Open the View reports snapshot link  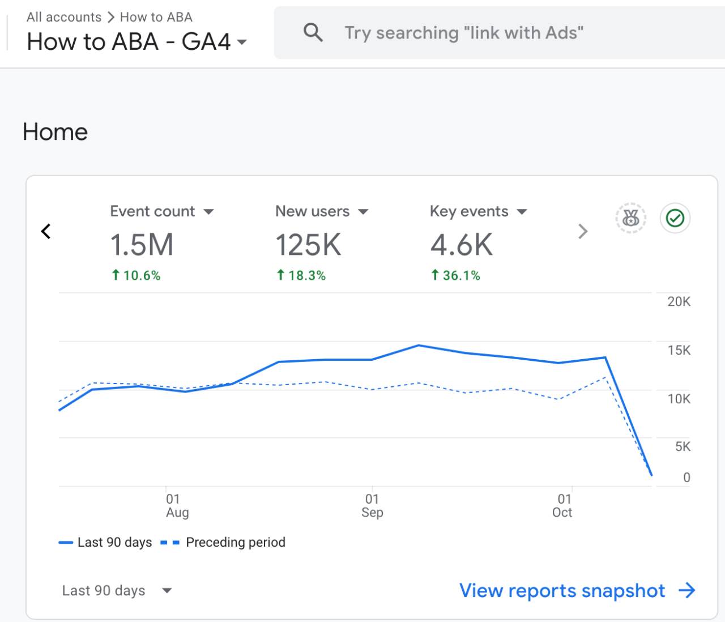(562, 590)
